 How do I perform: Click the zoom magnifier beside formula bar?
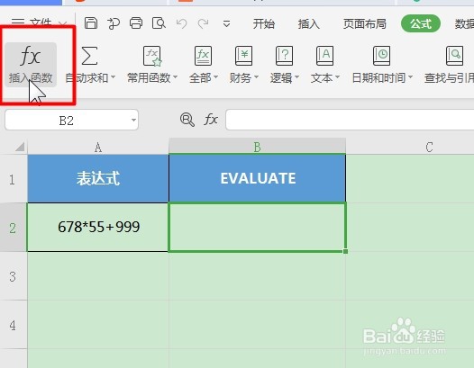(187, 120)
